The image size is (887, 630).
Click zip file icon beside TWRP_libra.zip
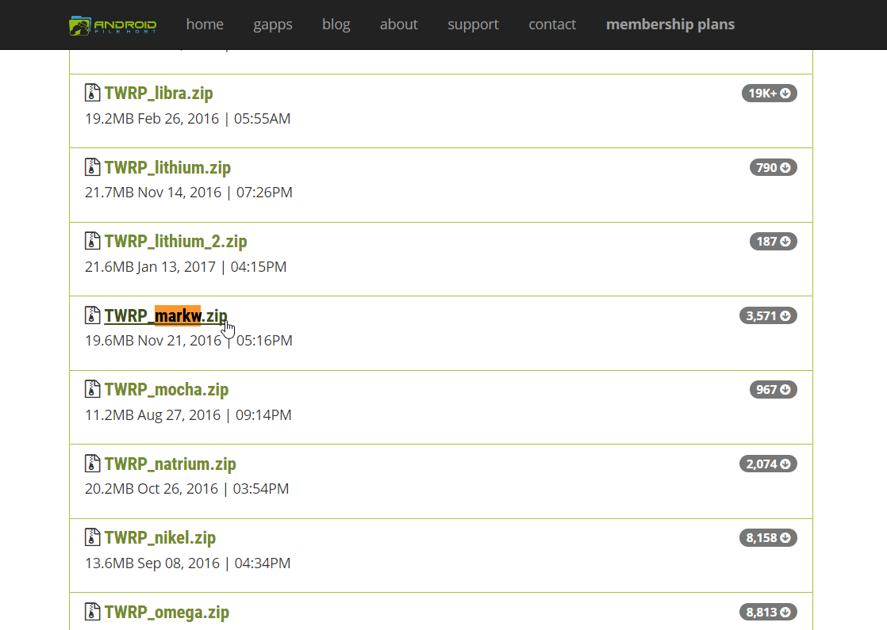pos(92,93)
